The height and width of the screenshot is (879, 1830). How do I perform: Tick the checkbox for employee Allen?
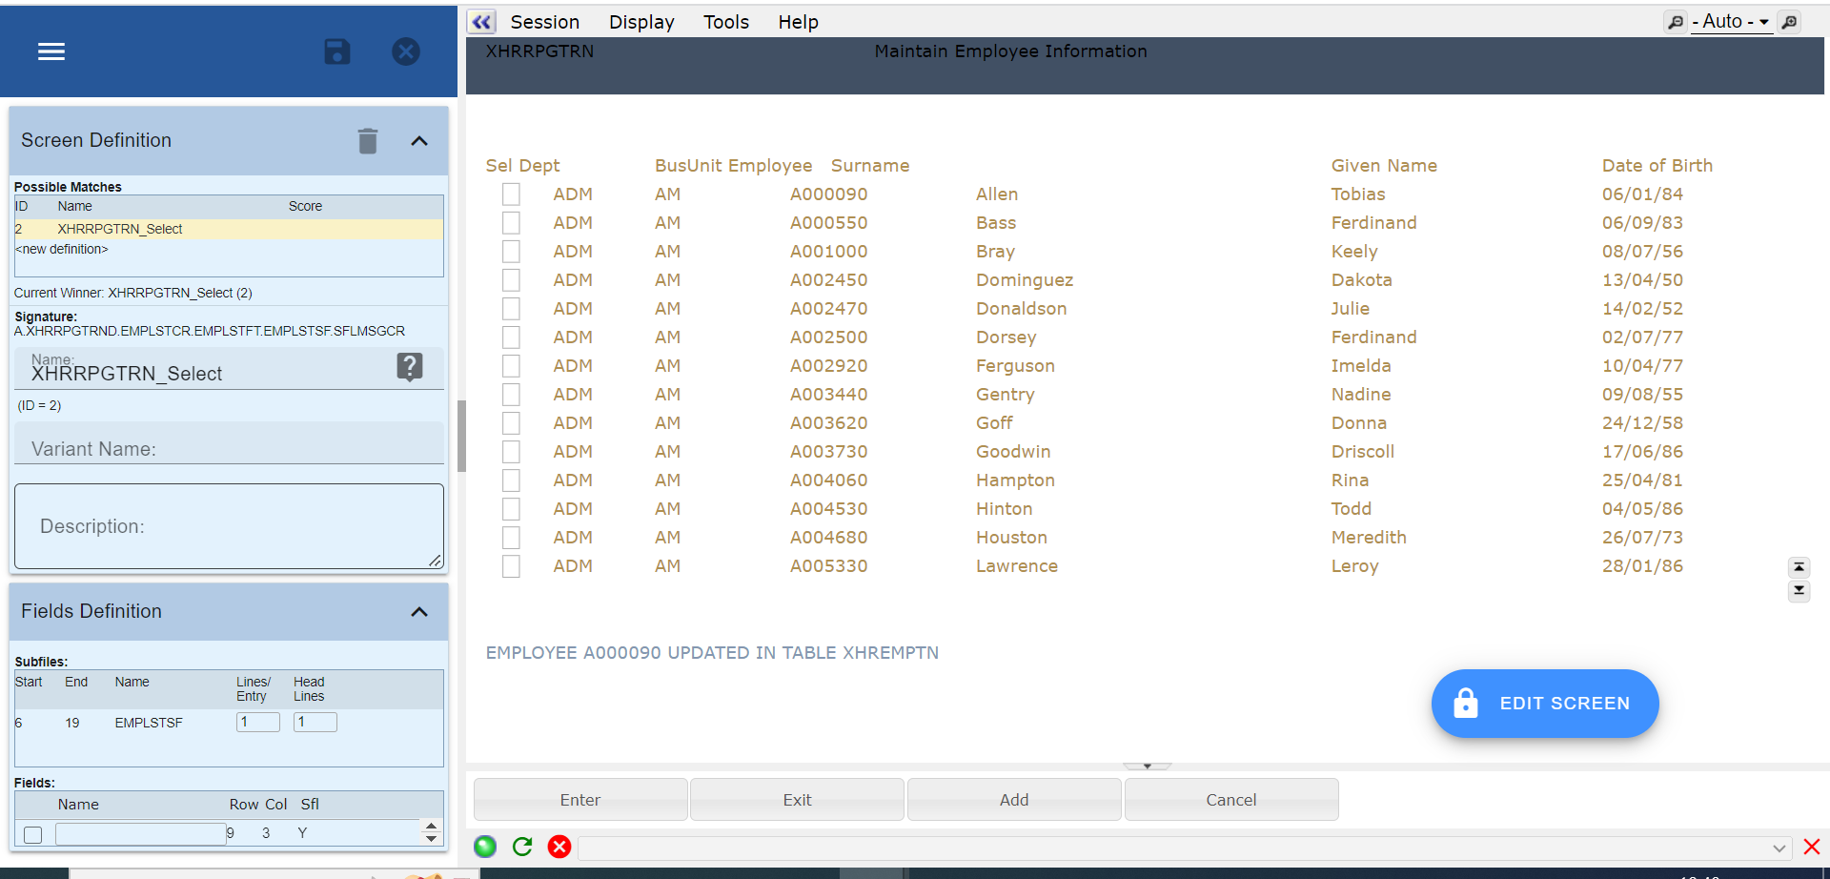[x=512, y=194]
